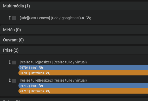Viewport: 148px width, 101px height.
Task: Click the drag arrow for resize2 equipment
Action: point(10,80)
